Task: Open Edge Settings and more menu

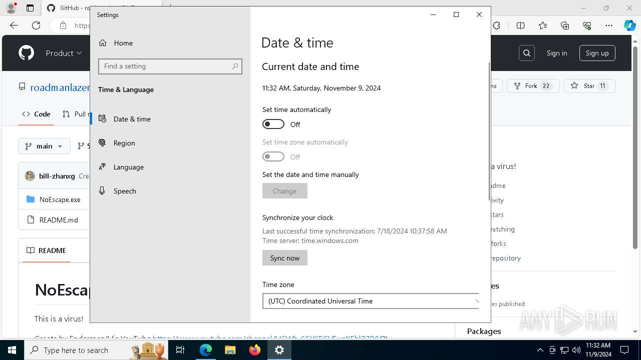Action: pos(609,25)
